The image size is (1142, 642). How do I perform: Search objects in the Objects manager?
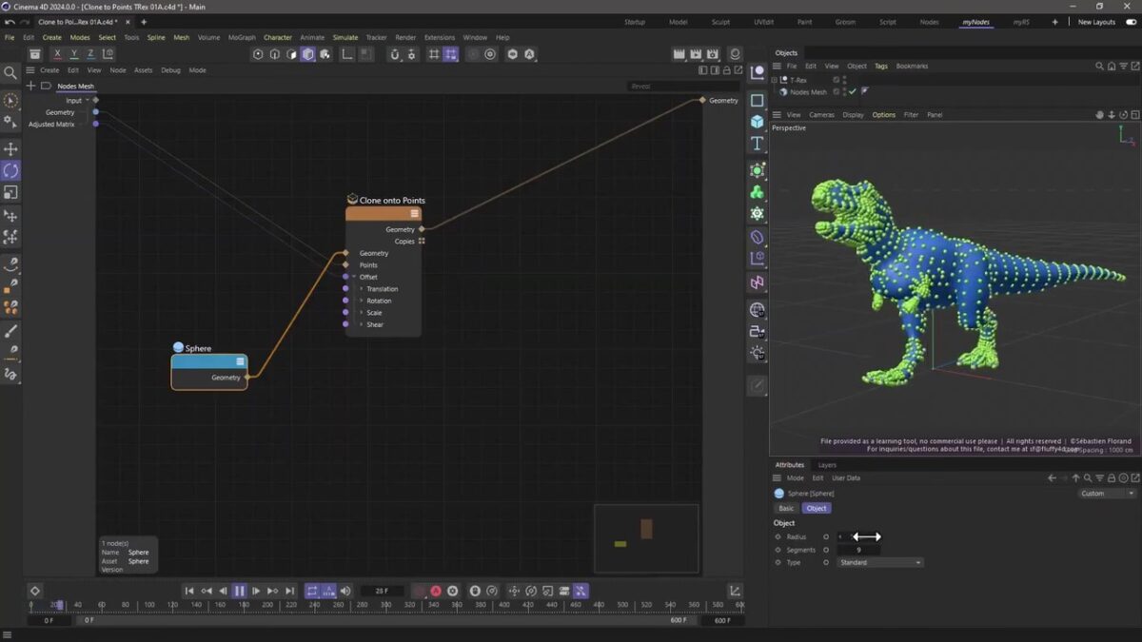coord(1099,67)
